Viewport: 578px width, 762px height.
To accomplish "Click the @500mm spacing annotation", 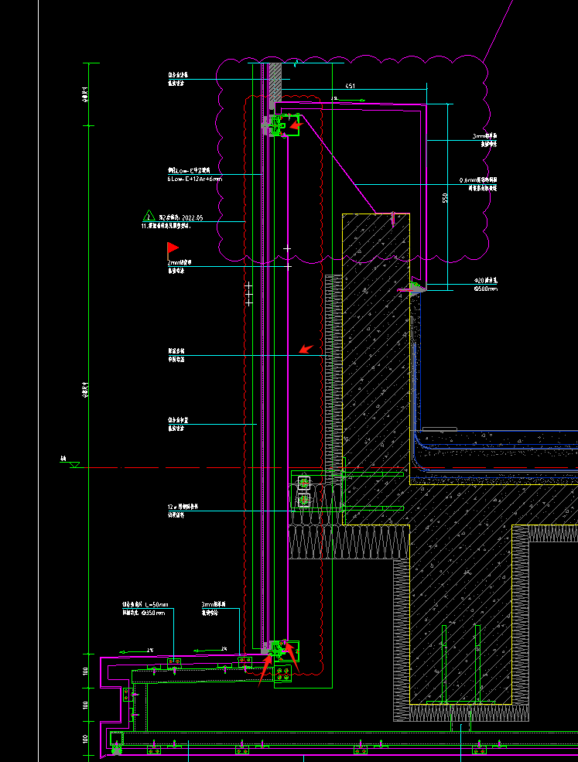I will tap(486, 289).
